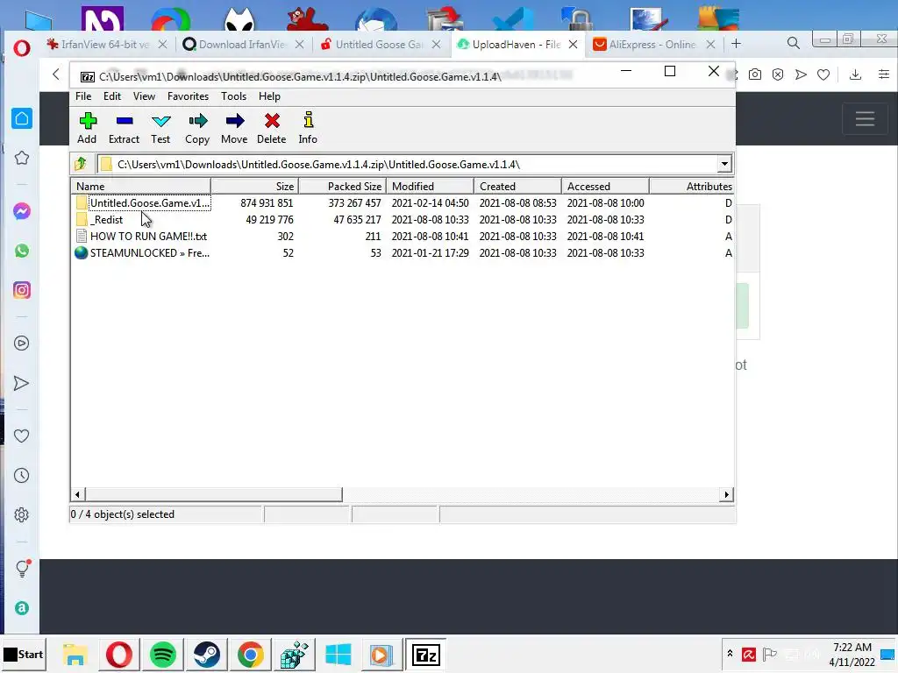
Task: Sort by Size column header
Action: pos(254,186)
